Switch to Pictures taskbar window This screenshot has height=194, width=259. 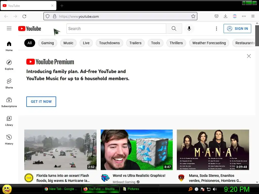click(x=140, y=189)
